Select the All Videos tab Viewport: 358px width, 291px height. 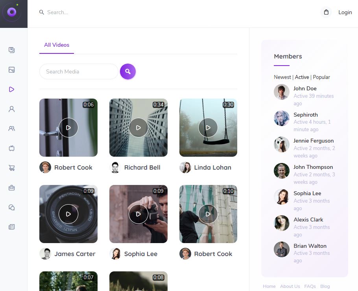pyautogui.click(x=57, y=45)
